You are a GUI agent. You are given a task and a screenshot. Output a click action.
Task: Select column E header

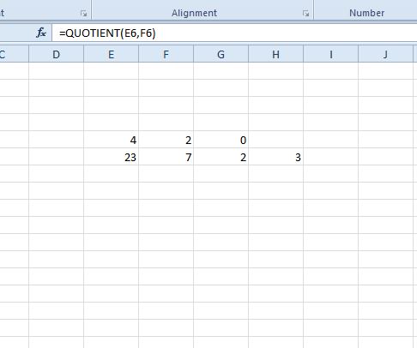click(x=112, y=54)
